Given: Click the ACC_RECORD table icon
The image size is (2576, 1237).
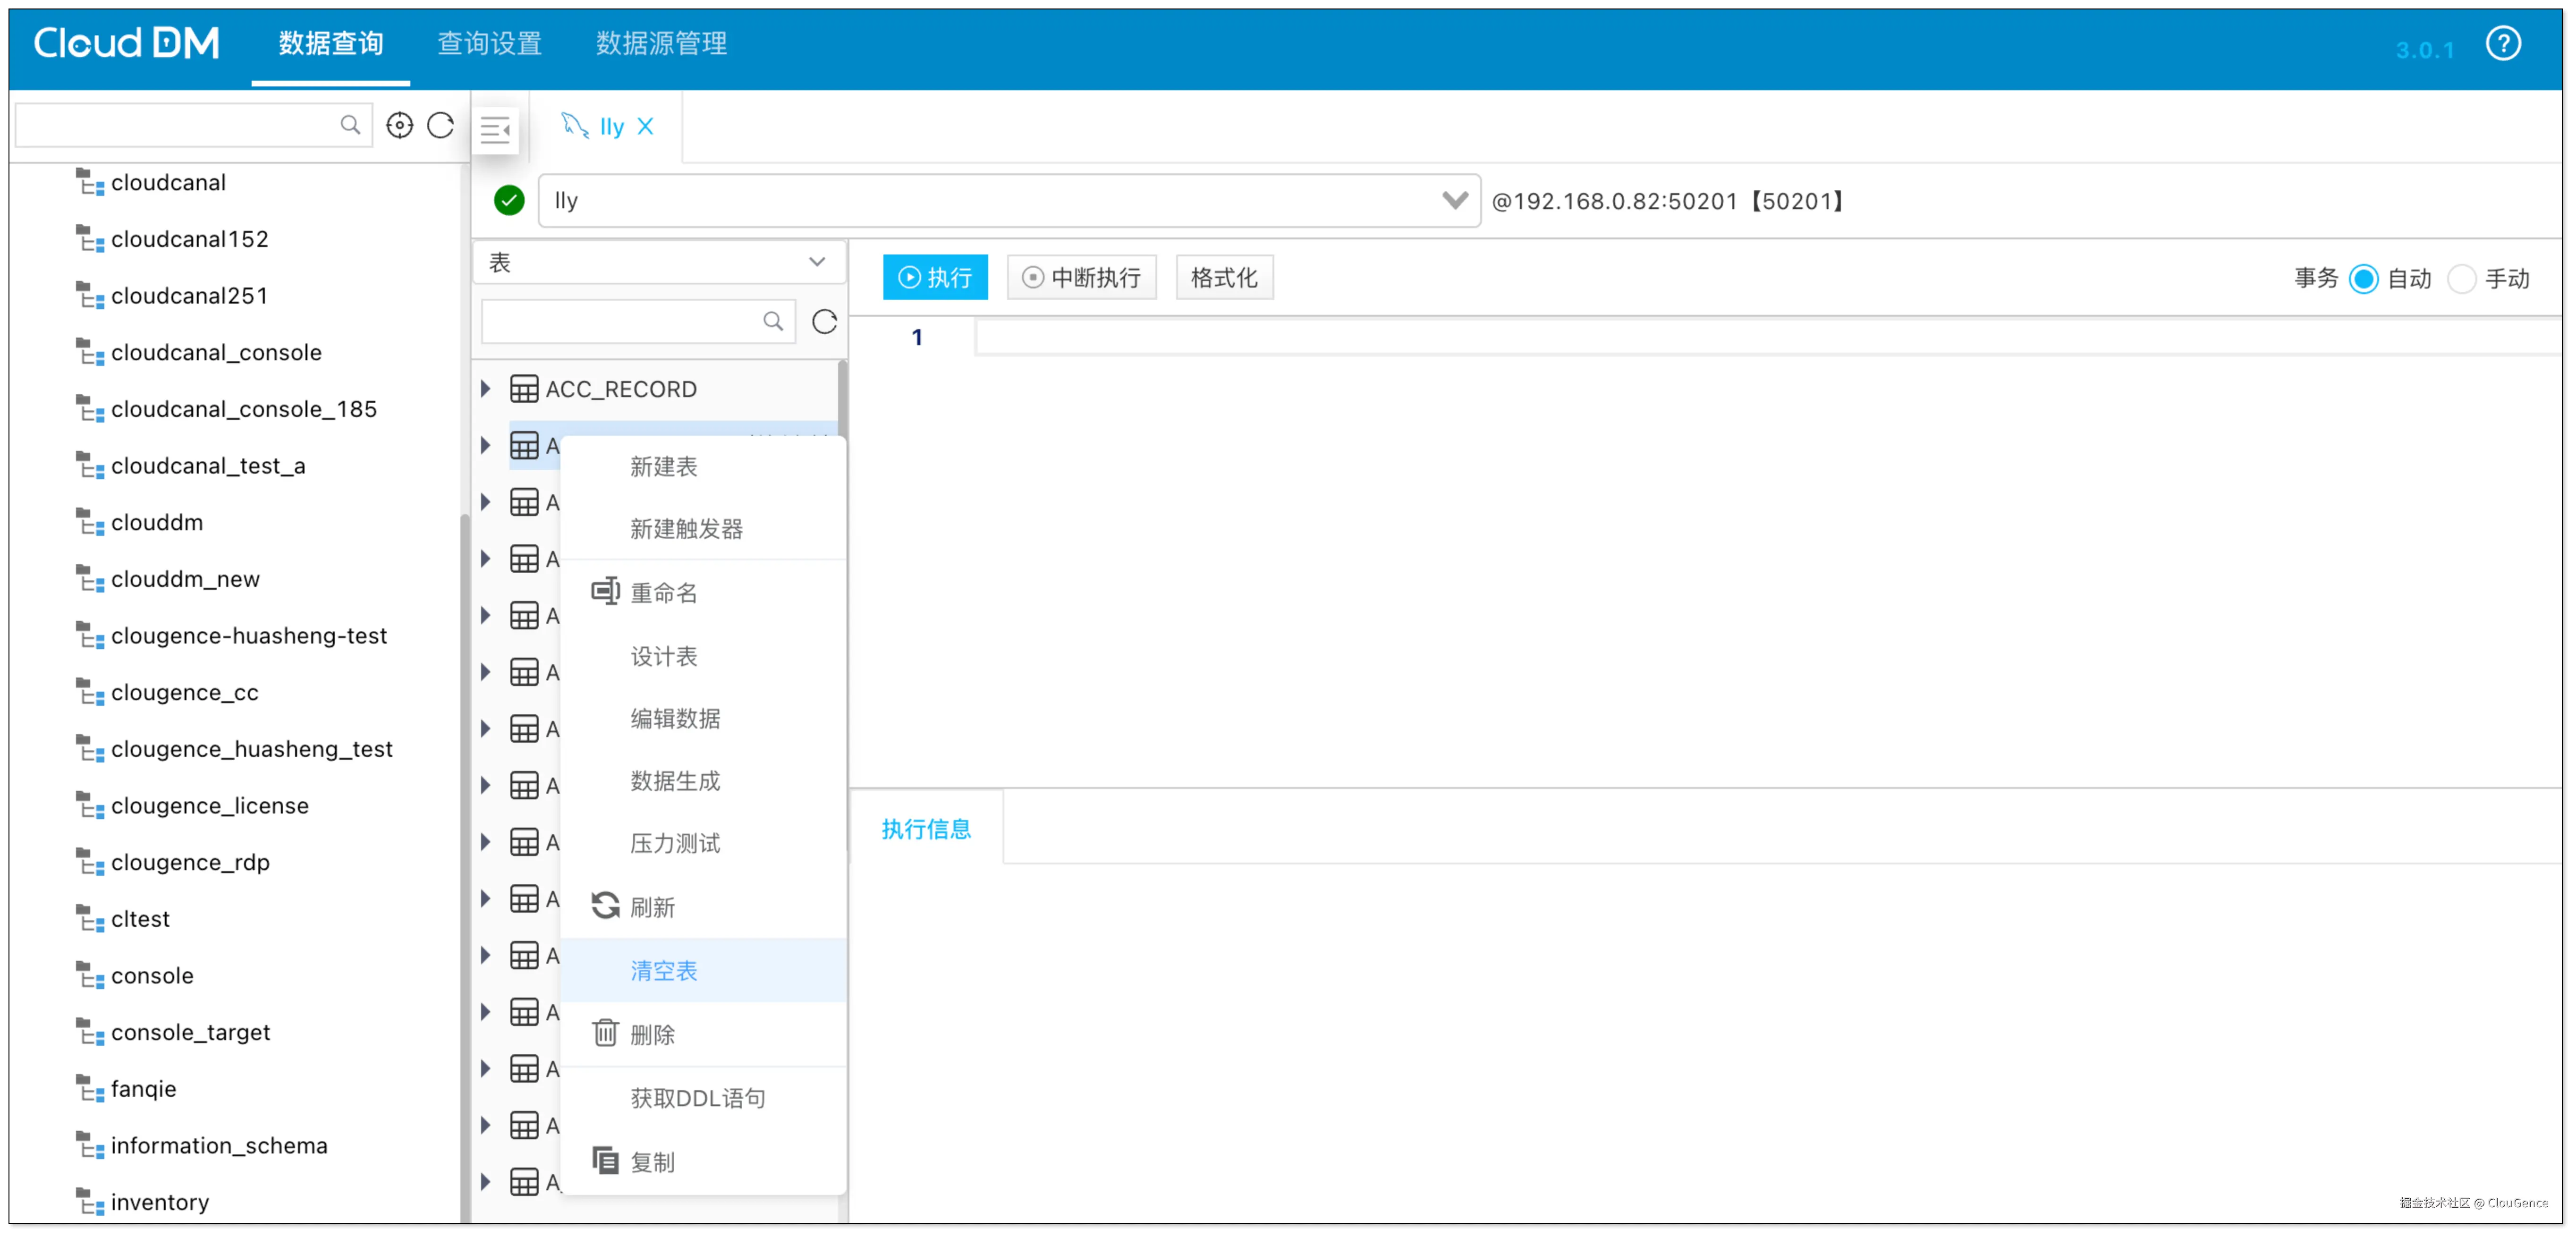Looking at the screenshot, I should pos(524,389).
